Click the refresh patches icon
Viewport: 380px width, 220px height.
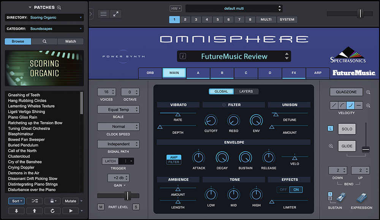(x=52, y=211)
